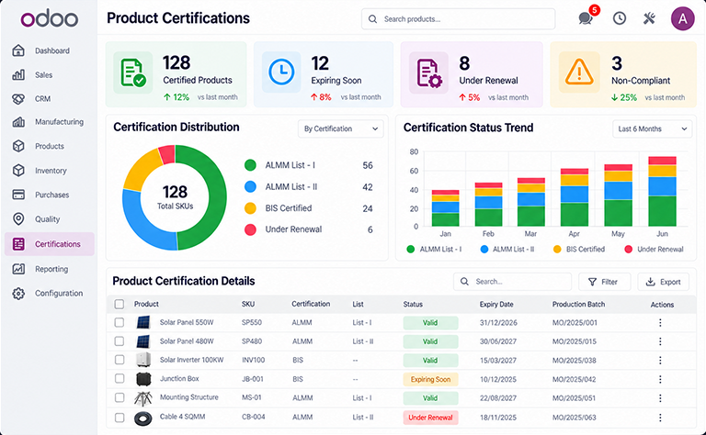Open the Quality location-pin icon
The image size is (706, 435).
pos(18,218)
